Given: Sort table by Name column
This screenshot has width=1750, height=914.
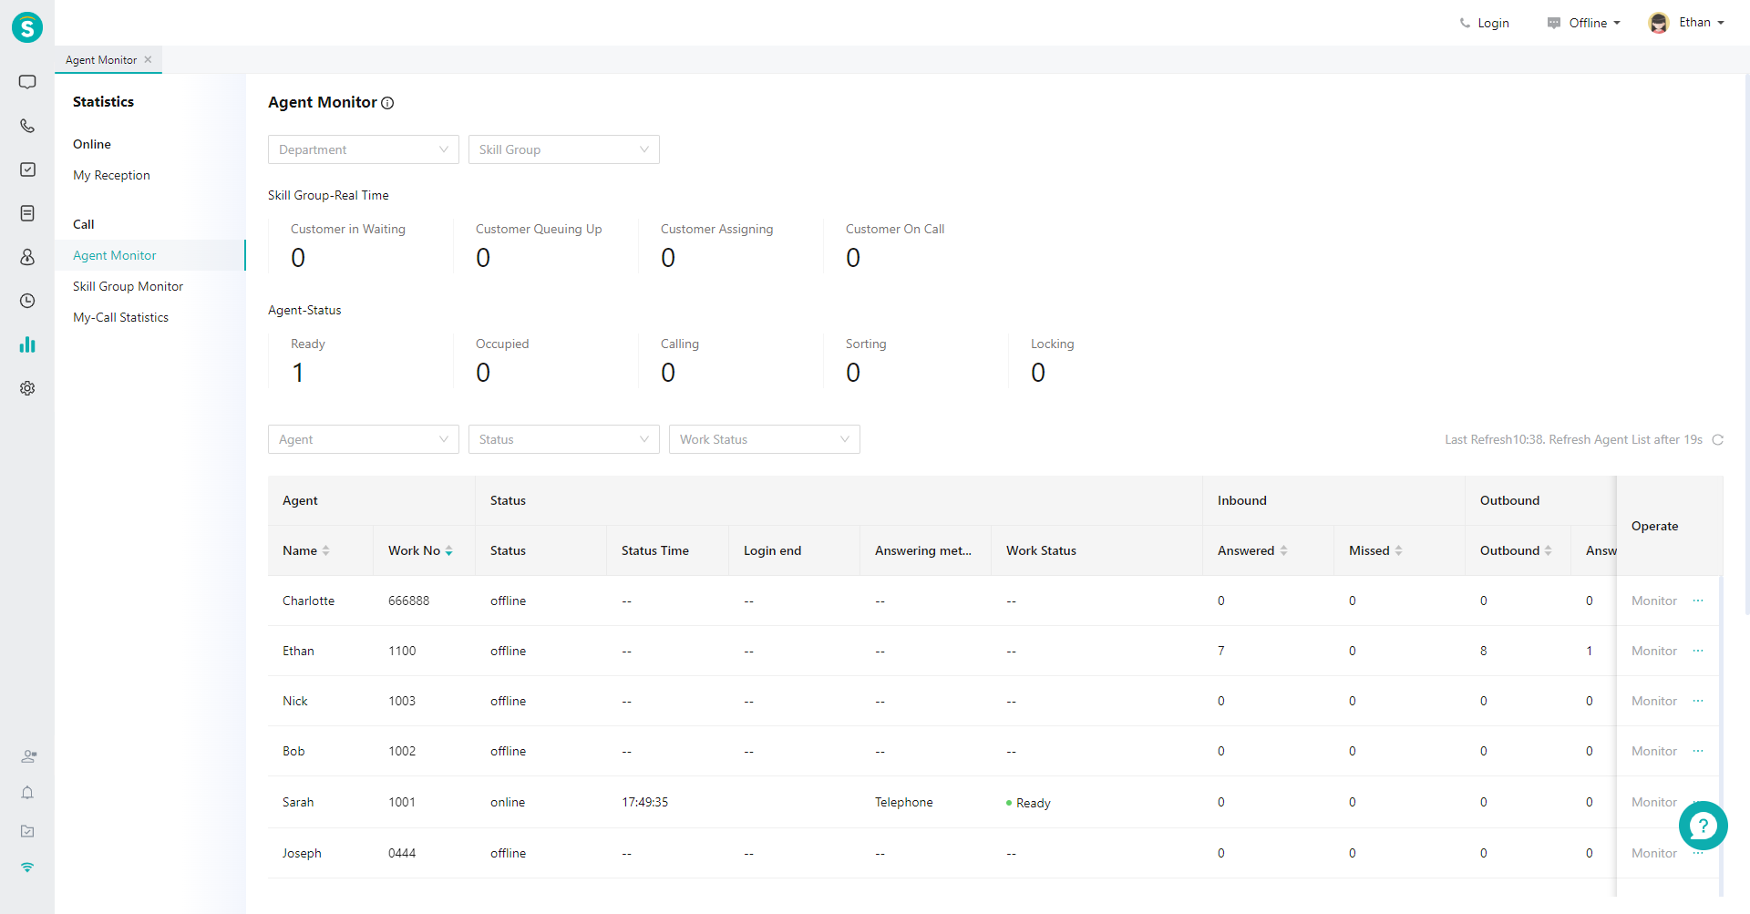Looking at the screenshot, I should pos(325,550).
